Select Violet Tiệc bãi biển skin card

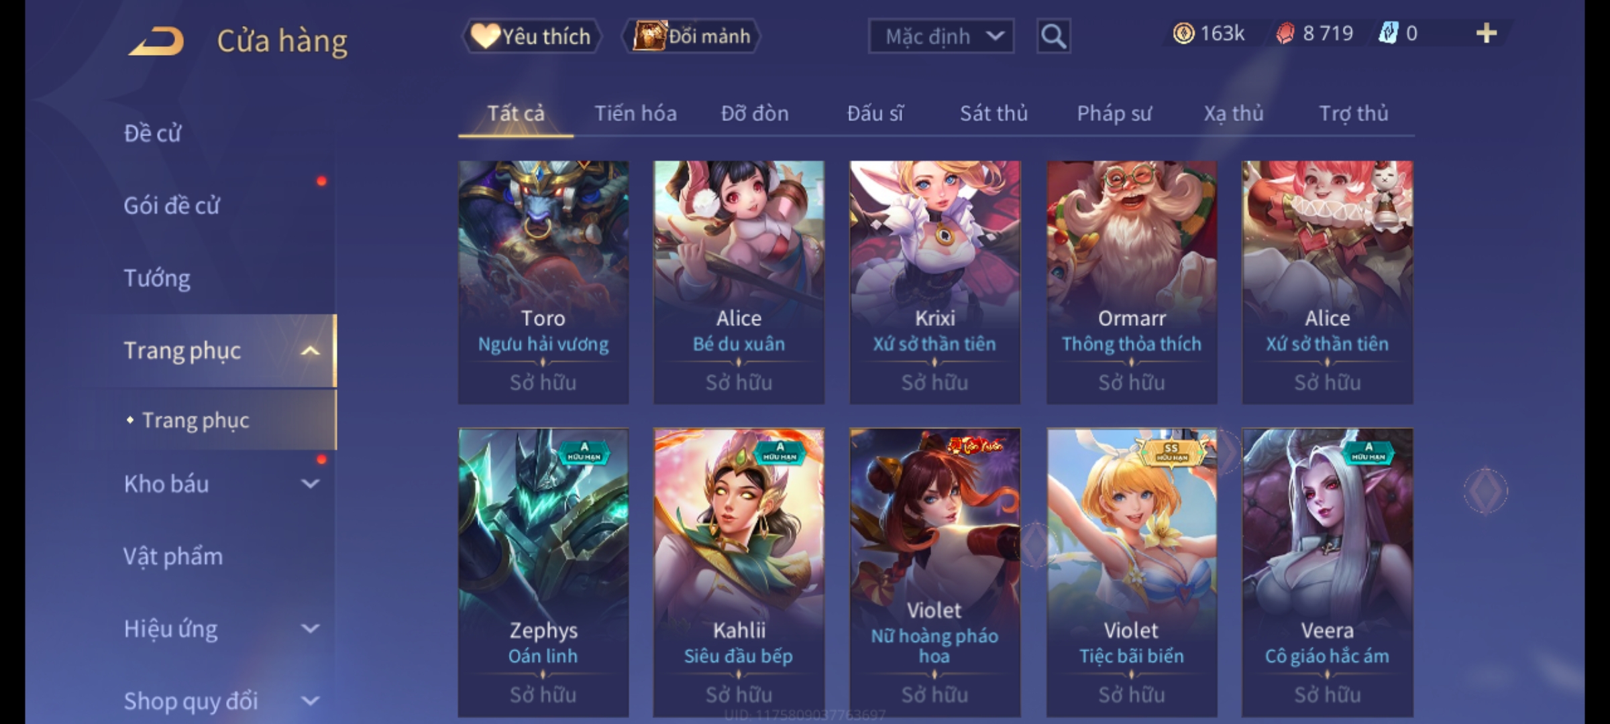pos(1132,572)
